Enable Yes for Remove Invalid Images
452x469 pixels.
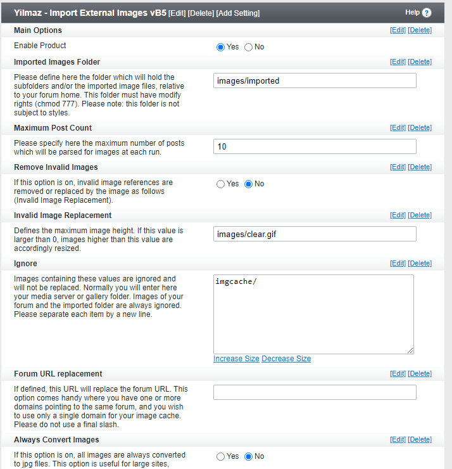pos(220,184)
